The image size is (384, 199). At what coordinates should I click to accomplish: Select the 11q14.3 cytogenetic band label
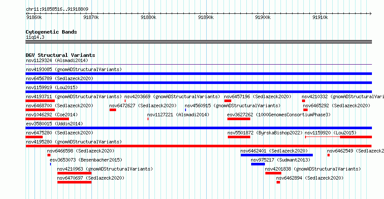[35, 37]
